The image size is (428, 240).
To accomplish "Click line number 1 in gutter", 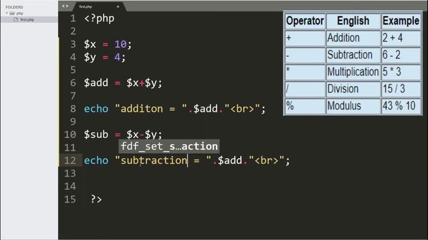I will [x=73, y=19].
